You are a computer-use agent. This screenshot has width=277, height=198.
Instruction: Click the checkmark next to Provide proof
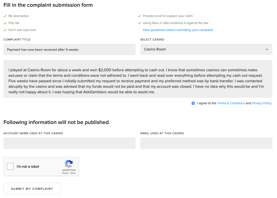[x=139, y=16]
